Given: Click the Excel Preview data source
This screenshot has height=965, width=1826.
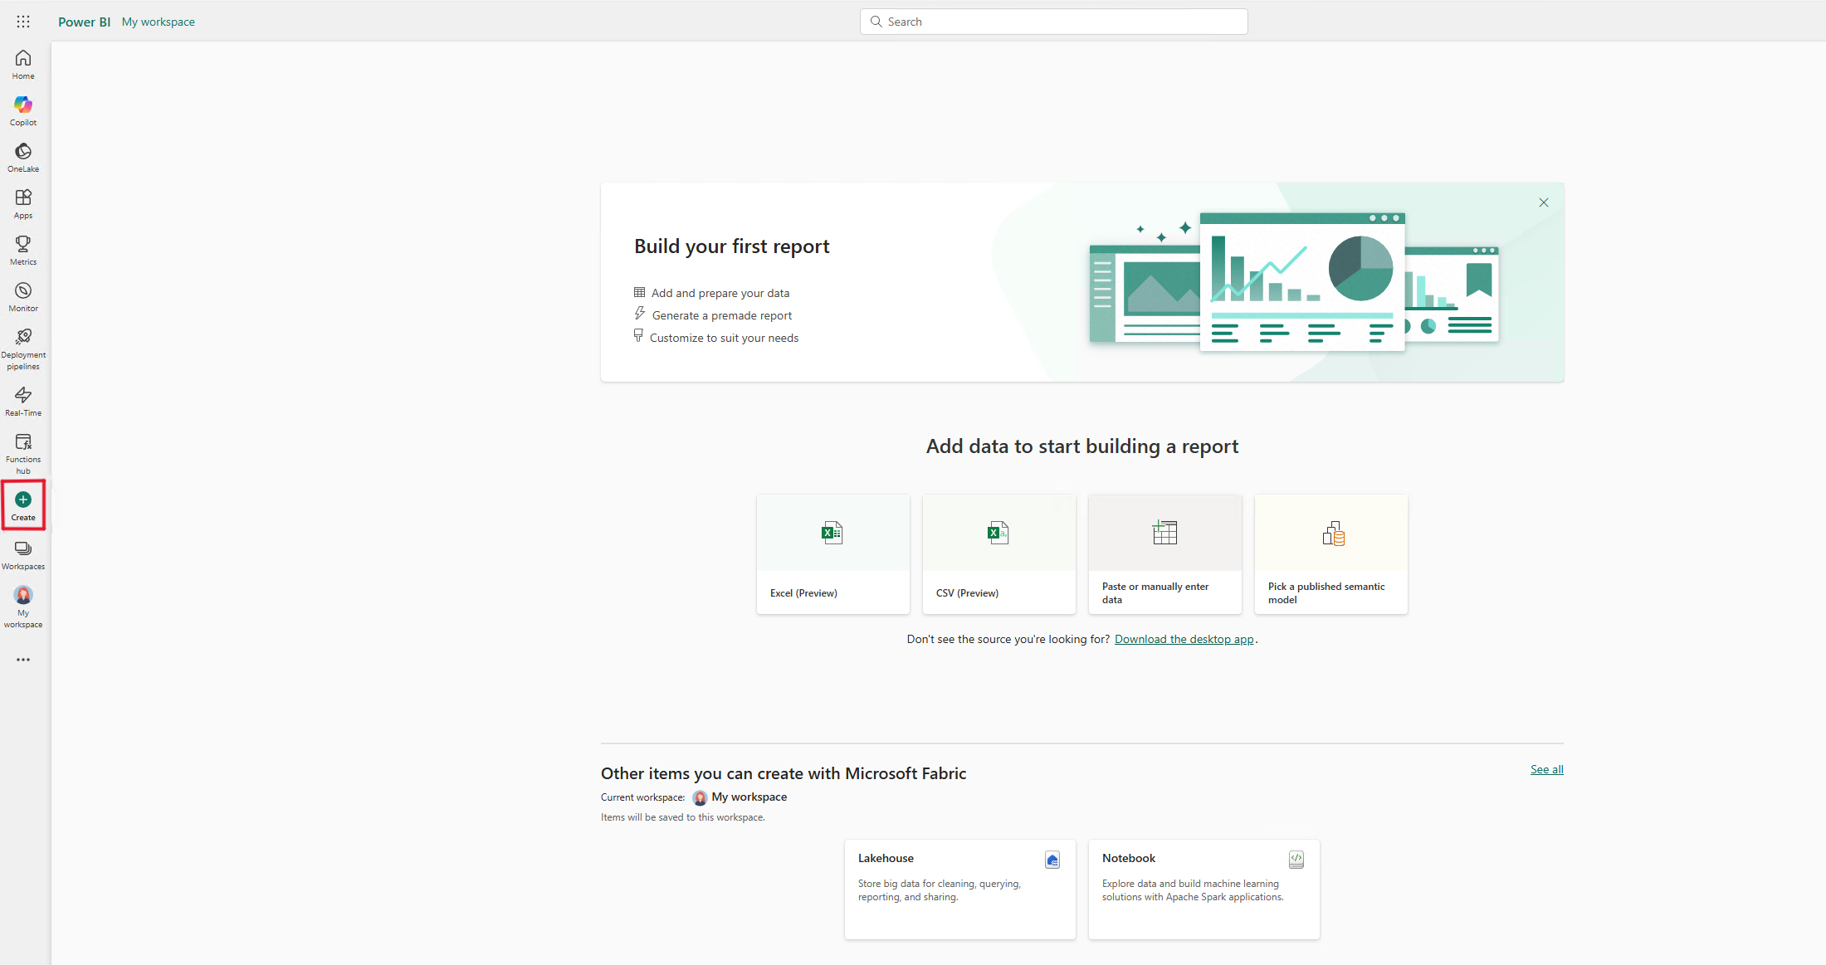Looking at the screenshot, I should tap(833, 552).
